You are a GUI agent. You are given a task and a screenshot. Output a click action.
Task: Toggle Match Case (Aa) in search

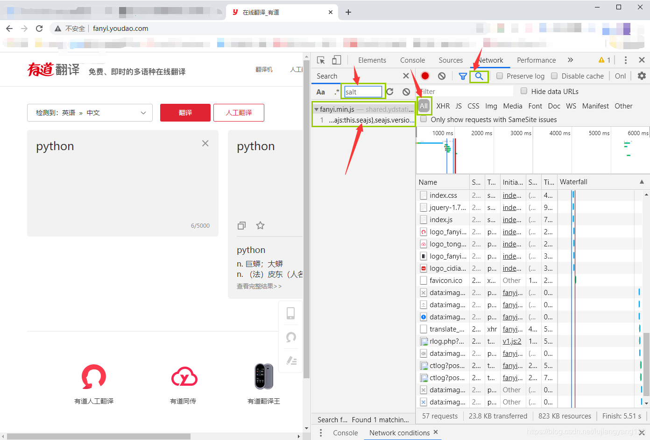(x=321, y=92)
